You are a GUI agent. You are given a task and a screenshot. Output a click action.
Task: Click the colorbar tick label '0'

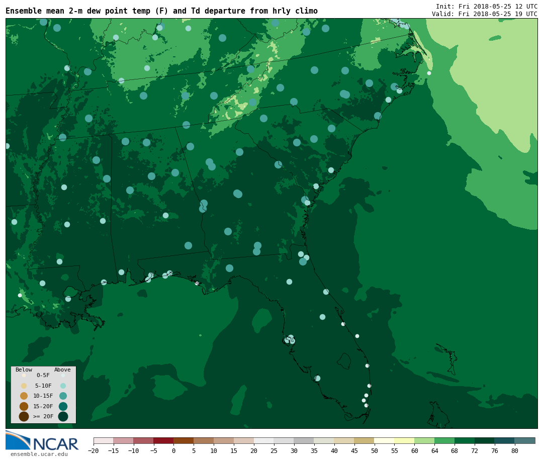point(174,450)
